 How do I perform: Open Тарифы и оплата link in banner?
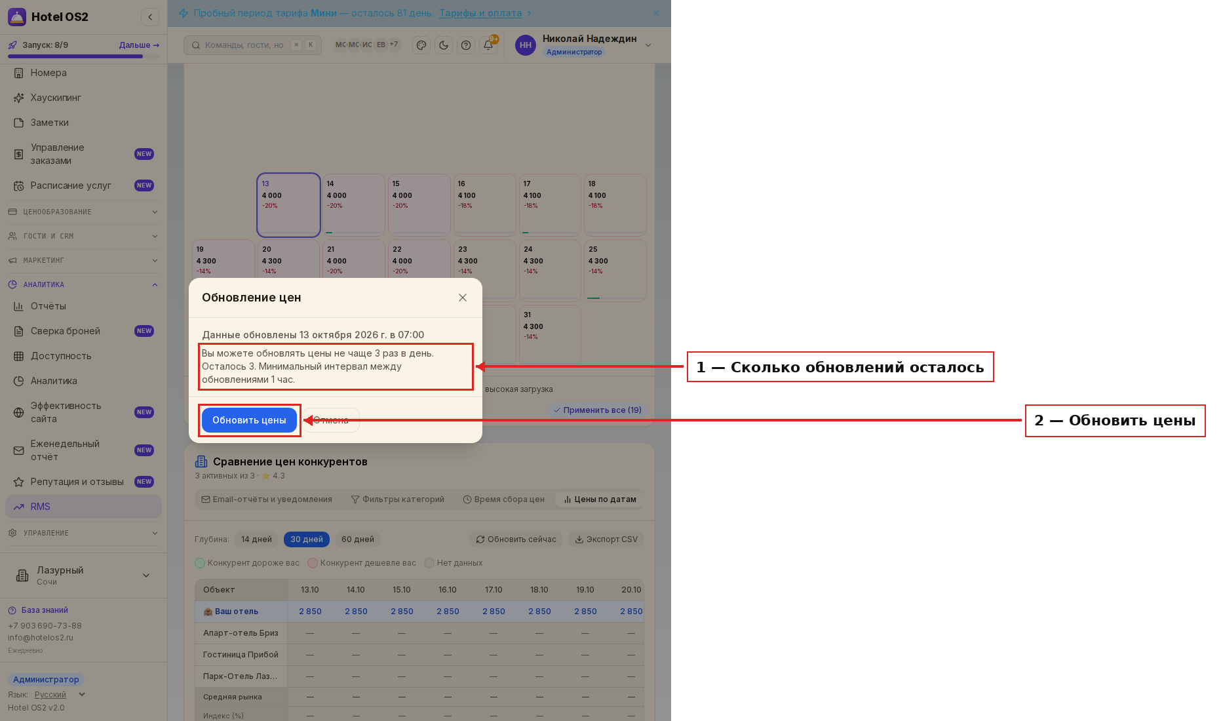click(480, 13)
